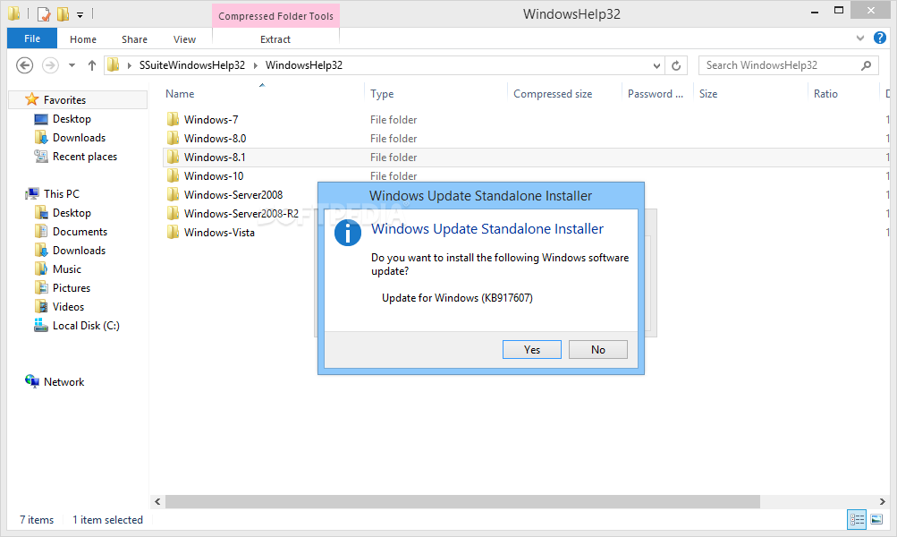Viewport: 897px width, 537px height.
Task: Open the Extract ribbon tab
Action: (x=275, y=38)
